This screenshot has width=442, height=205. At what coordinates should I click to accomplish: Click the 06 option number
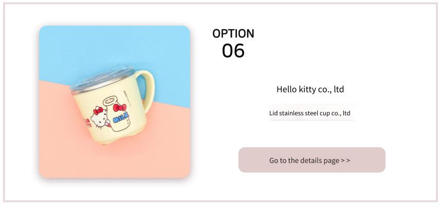point(233,51)
